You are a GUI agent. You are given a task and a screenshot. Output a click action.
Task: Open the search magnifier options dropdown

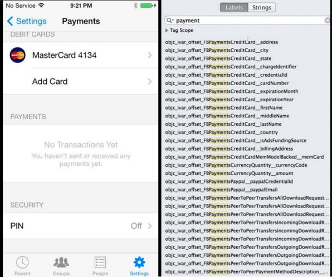[170, 20]
